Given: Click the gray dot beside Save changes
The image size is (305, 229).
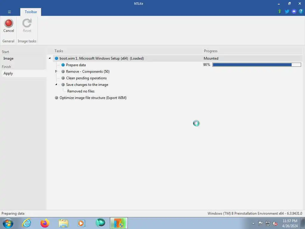Looking at the screenshot, I should tap(63, 85).
